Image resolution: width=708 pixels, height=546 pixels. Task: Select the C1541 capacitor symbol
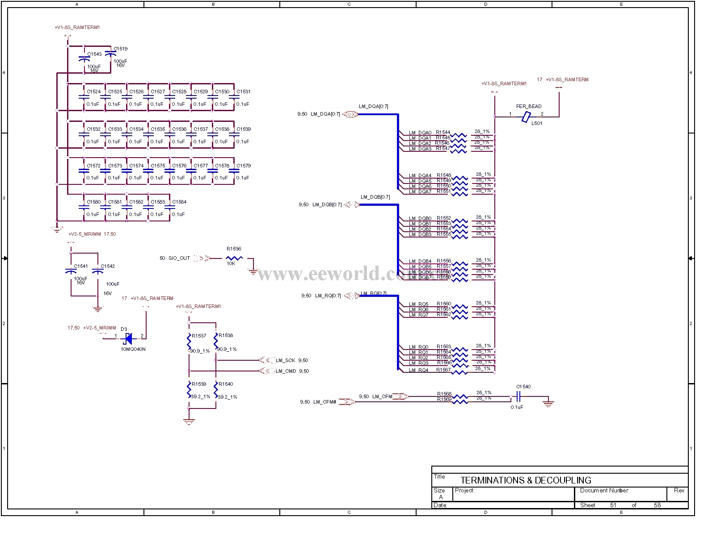71,271
